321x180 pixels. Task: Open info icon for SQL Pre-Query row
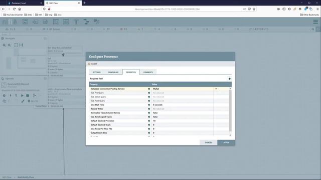point(149,93)
